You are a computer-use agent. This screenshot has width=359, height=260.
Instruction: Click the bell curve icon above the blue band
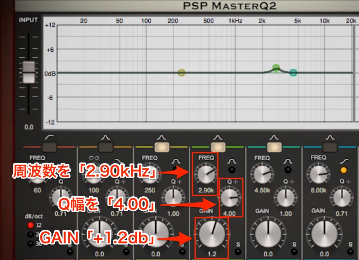click(x=330, y=137)
